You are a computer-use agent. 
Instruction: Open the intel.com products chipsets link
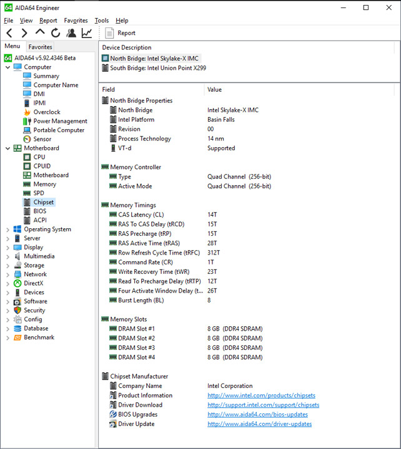261,395
